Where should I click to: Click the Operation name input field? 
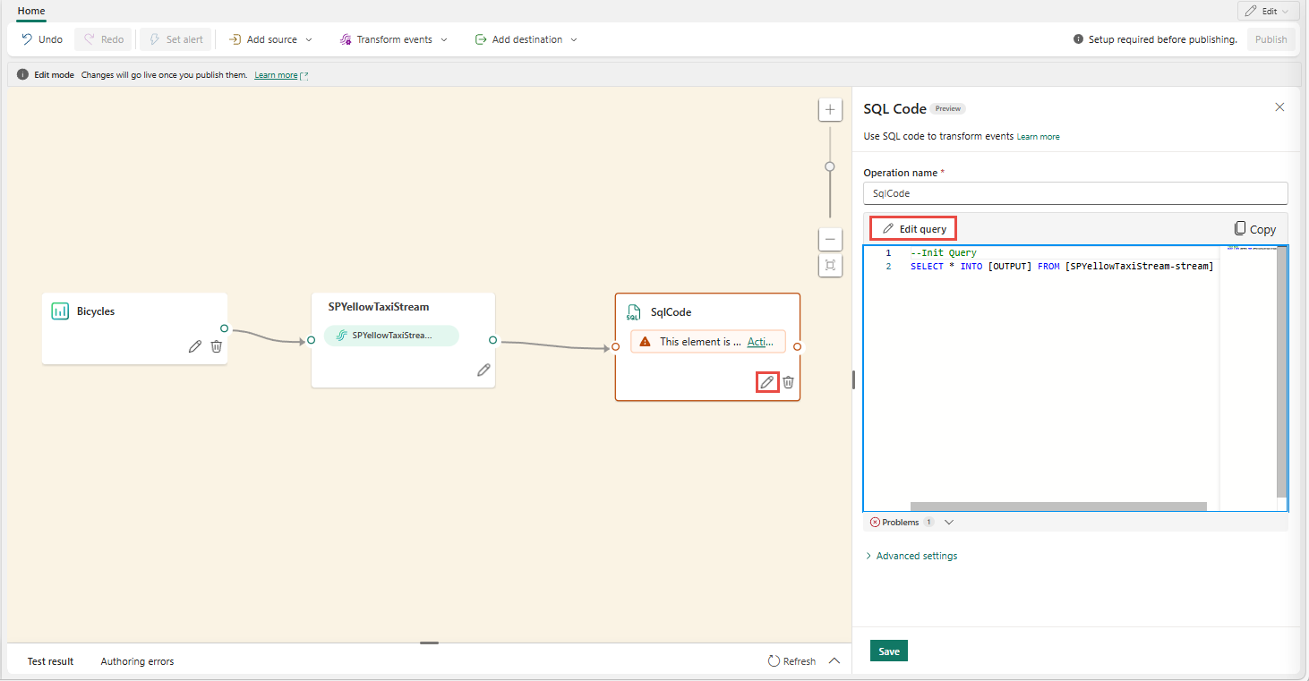coord(1074,193)
